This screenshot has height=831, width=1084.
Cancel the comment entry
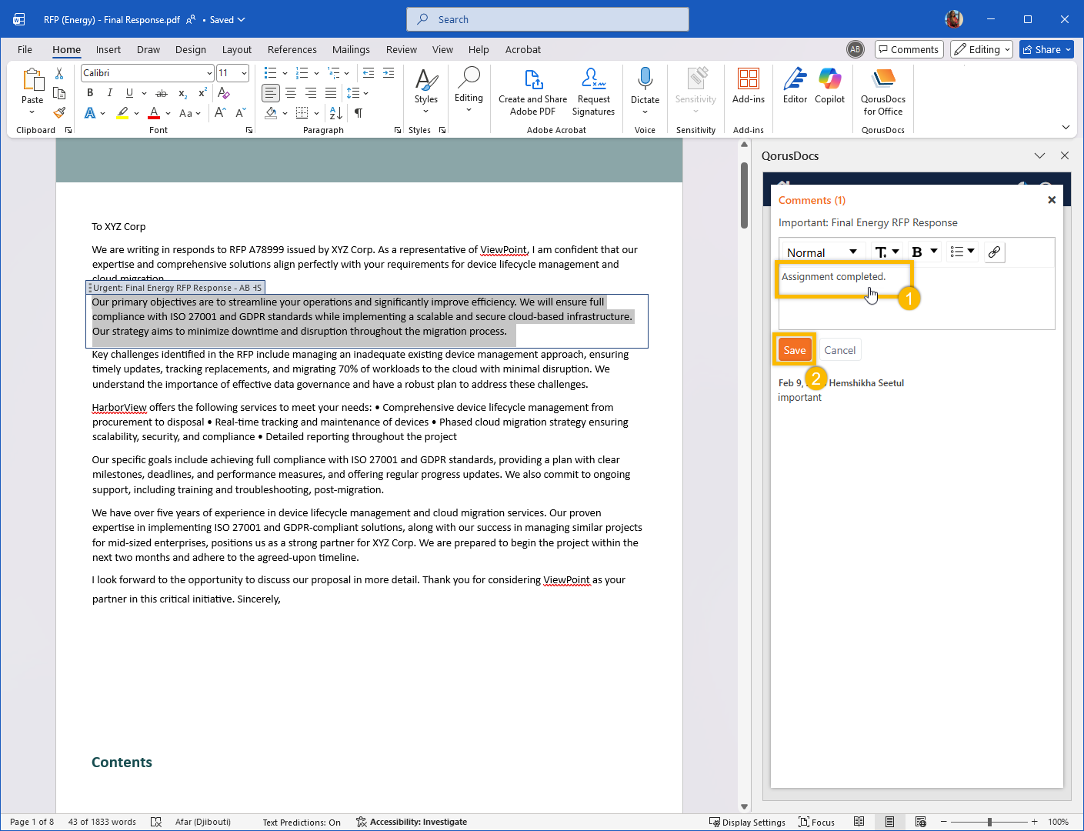839,350
